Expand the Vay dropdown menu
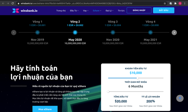Image resolution: width=188 pixels, height=112 pixels. tap(86, 11)
